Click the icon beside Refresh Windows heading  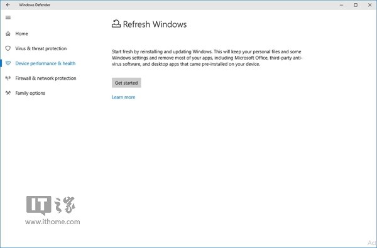click(x=116, y=24)
